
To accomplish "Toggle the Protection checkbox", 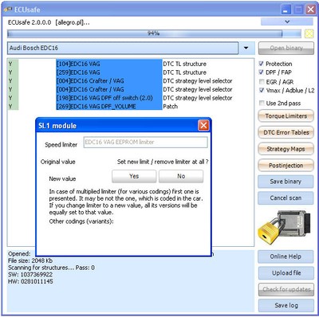I will (262, 64).
